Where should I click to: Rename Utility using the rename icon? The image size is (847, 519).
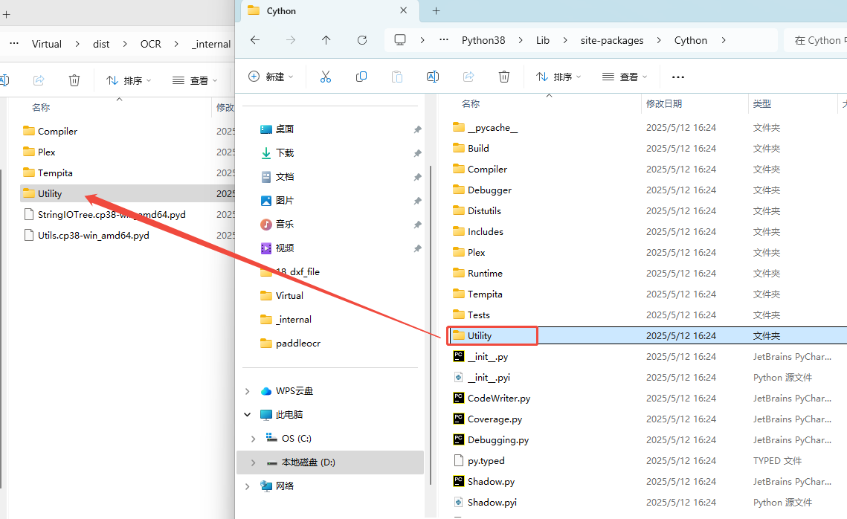(x=432, y=77)
